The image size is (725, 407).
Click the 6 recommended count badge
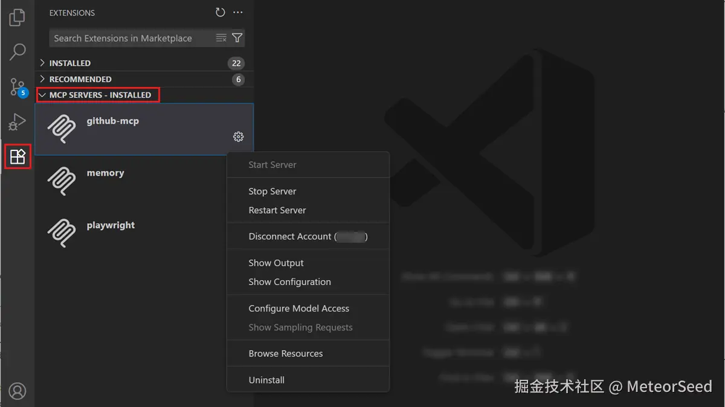tap(238, 79)
